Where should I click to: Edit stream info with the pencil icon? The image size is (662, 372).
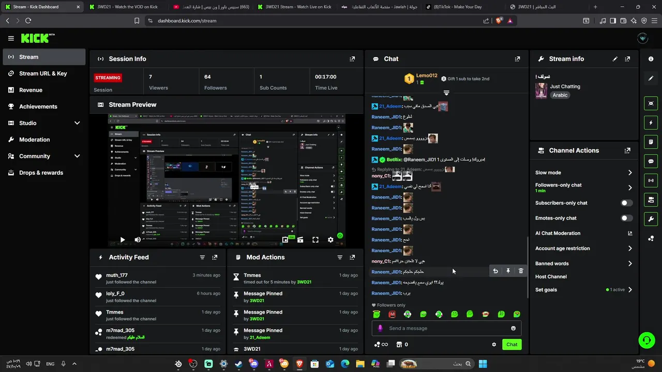pyautogui.click(x=615, y=59)
